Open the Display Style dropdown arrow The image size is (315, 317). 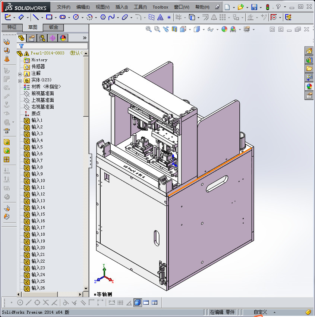point(204,30)
